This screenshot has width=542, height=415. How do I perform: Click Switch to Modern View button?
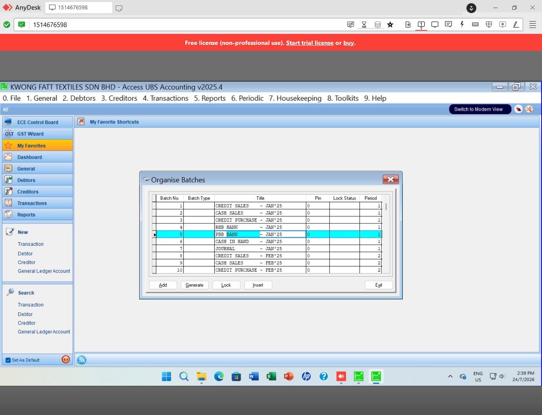tap(480, 109)
